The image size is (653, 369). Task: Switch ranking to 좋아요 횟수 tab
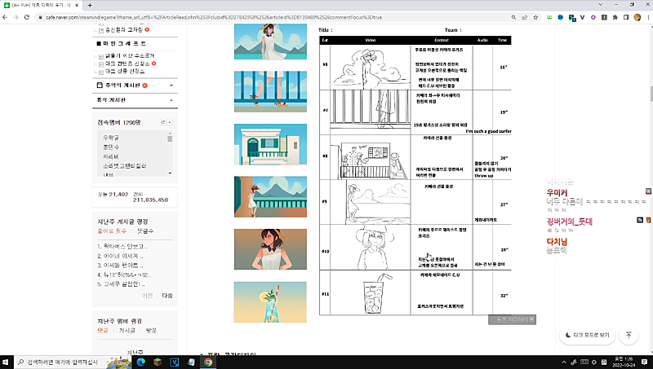(x=112, y=231)
